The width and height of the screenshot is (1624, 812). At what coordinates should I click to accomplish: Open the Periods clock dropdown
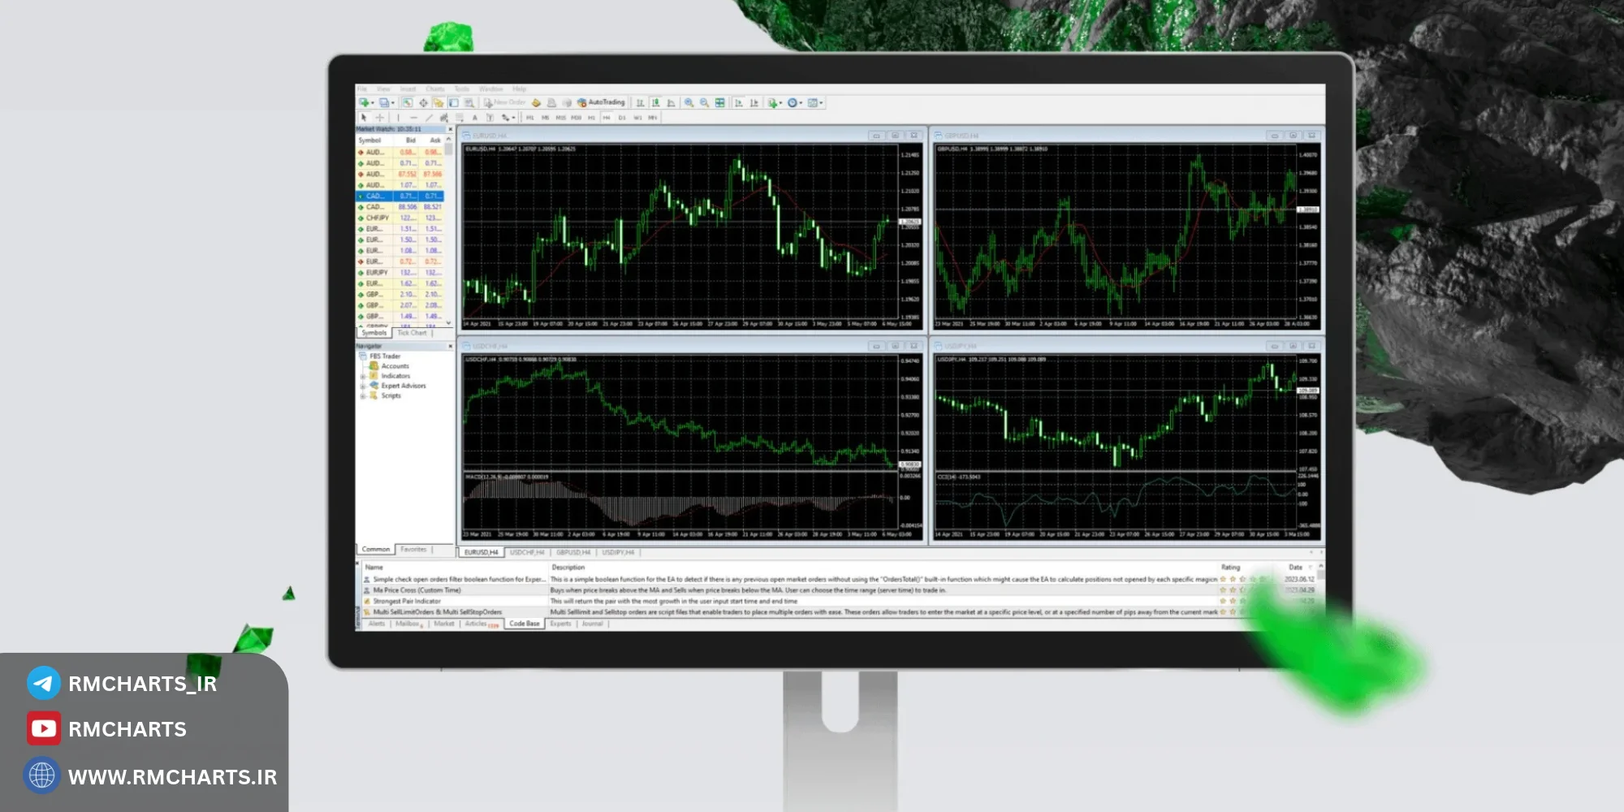click(796, 102)
